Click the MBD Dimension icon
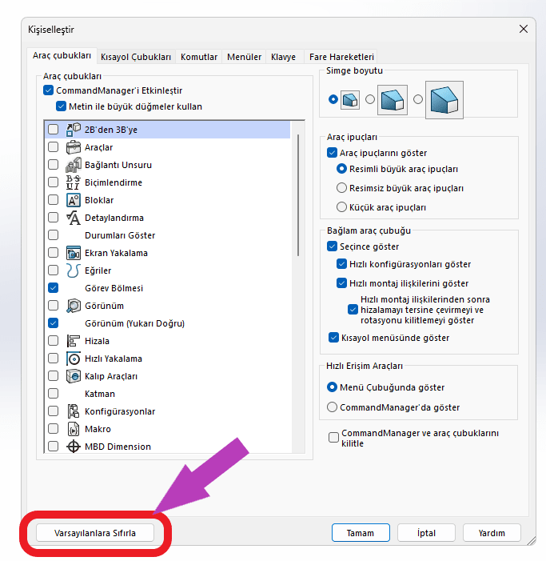Image resolution: width=546 pixels, height=561 pixels. [x=73, y=447]
